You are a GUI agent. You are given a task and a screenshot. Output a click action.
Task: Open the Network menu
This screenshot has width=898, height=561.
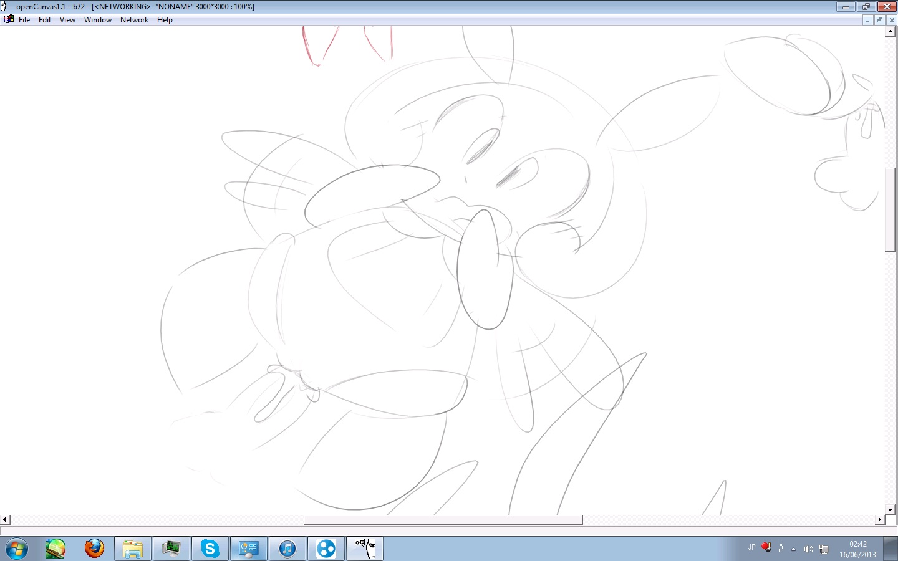click(x=134, y=20)
